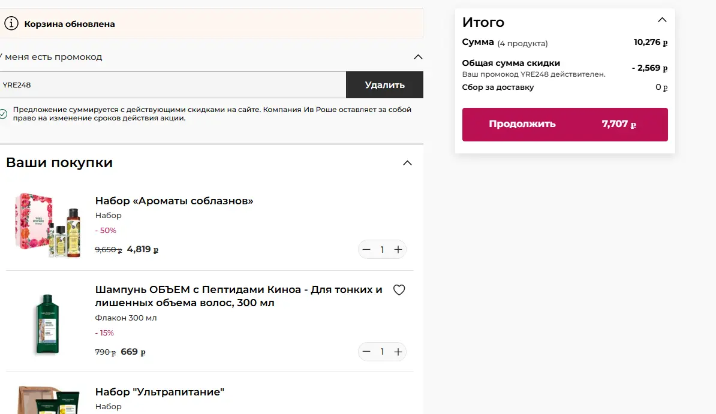
Task: Click the (4 продукта) count text
Action: 522,43
